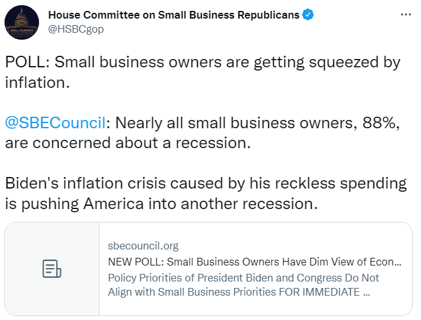
Task: Click the word POLL: starting the tweet
Action: pyautogui.click(x=26, y=63)
